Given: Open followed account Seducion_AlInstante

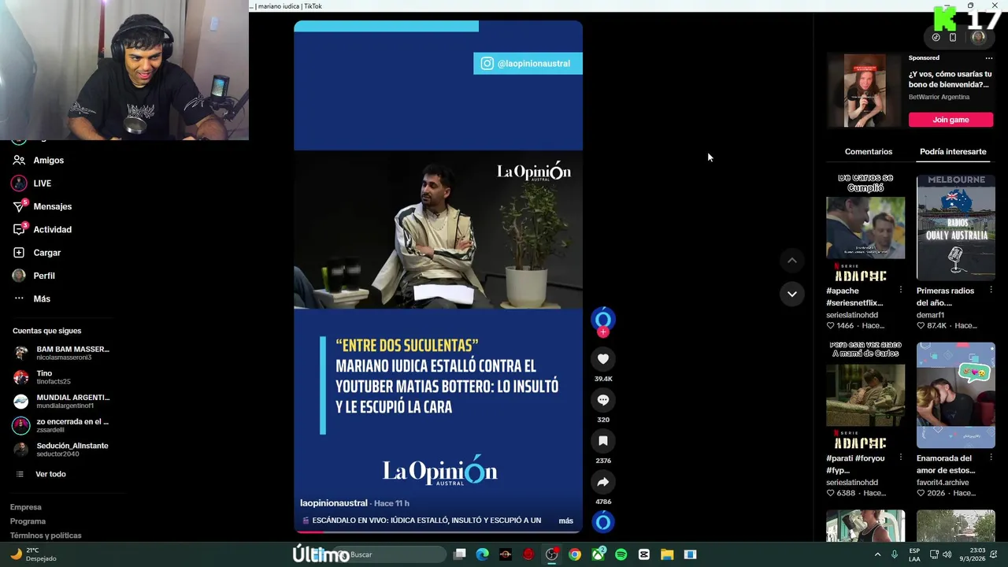Looking at the screenshot, I should pyautogui.click(x=61, y=449).
